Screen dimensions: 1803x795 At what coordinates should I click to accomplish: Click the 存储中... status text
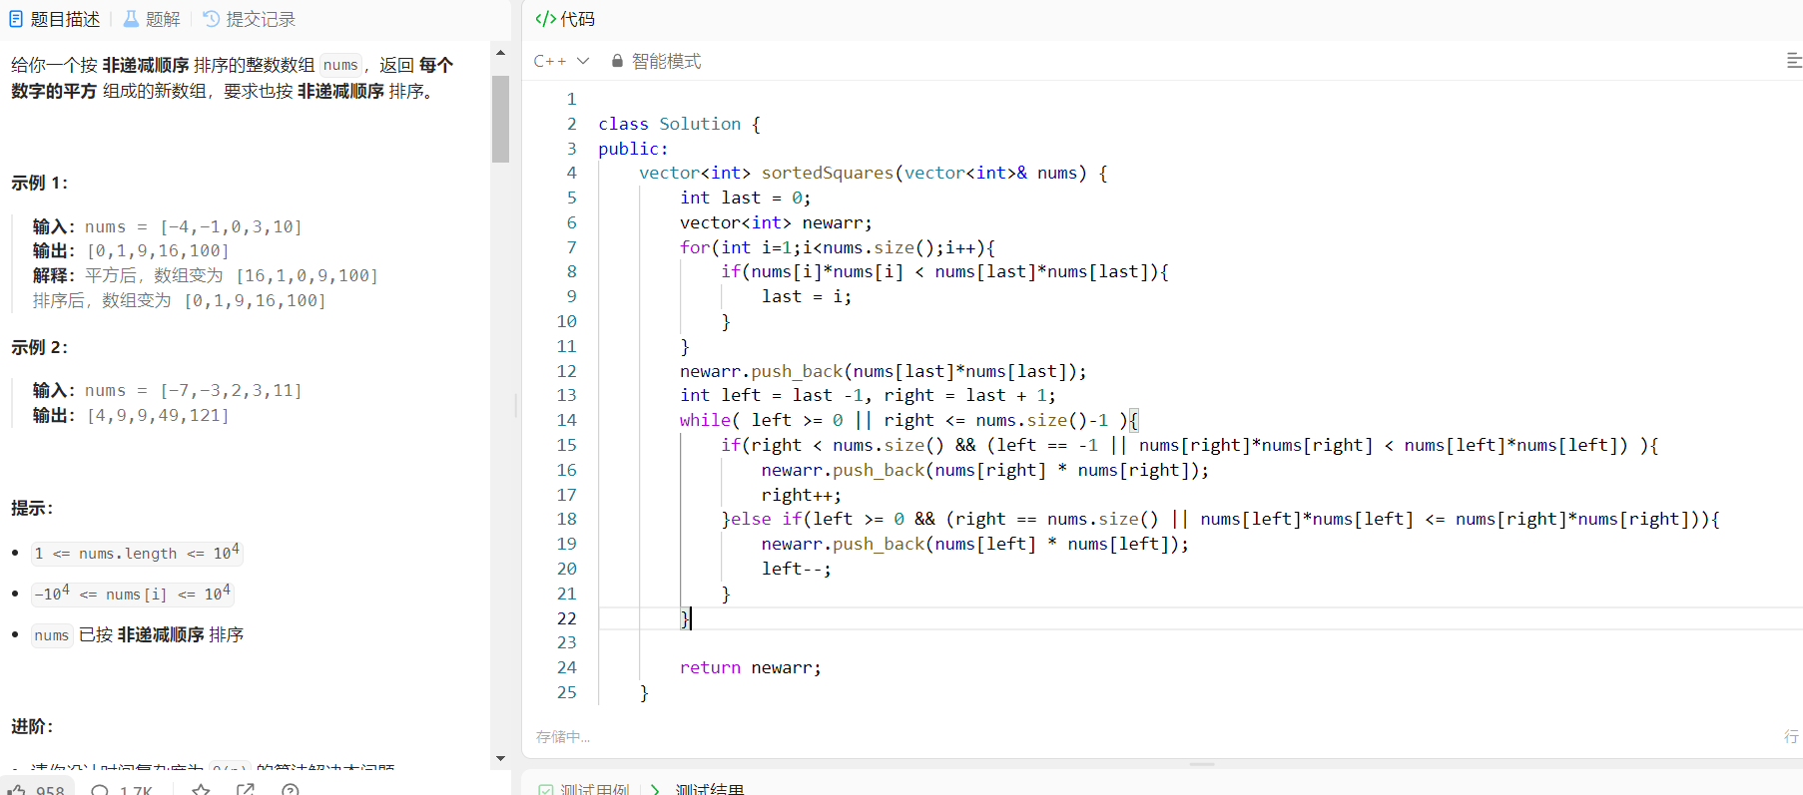click(563, 736)
